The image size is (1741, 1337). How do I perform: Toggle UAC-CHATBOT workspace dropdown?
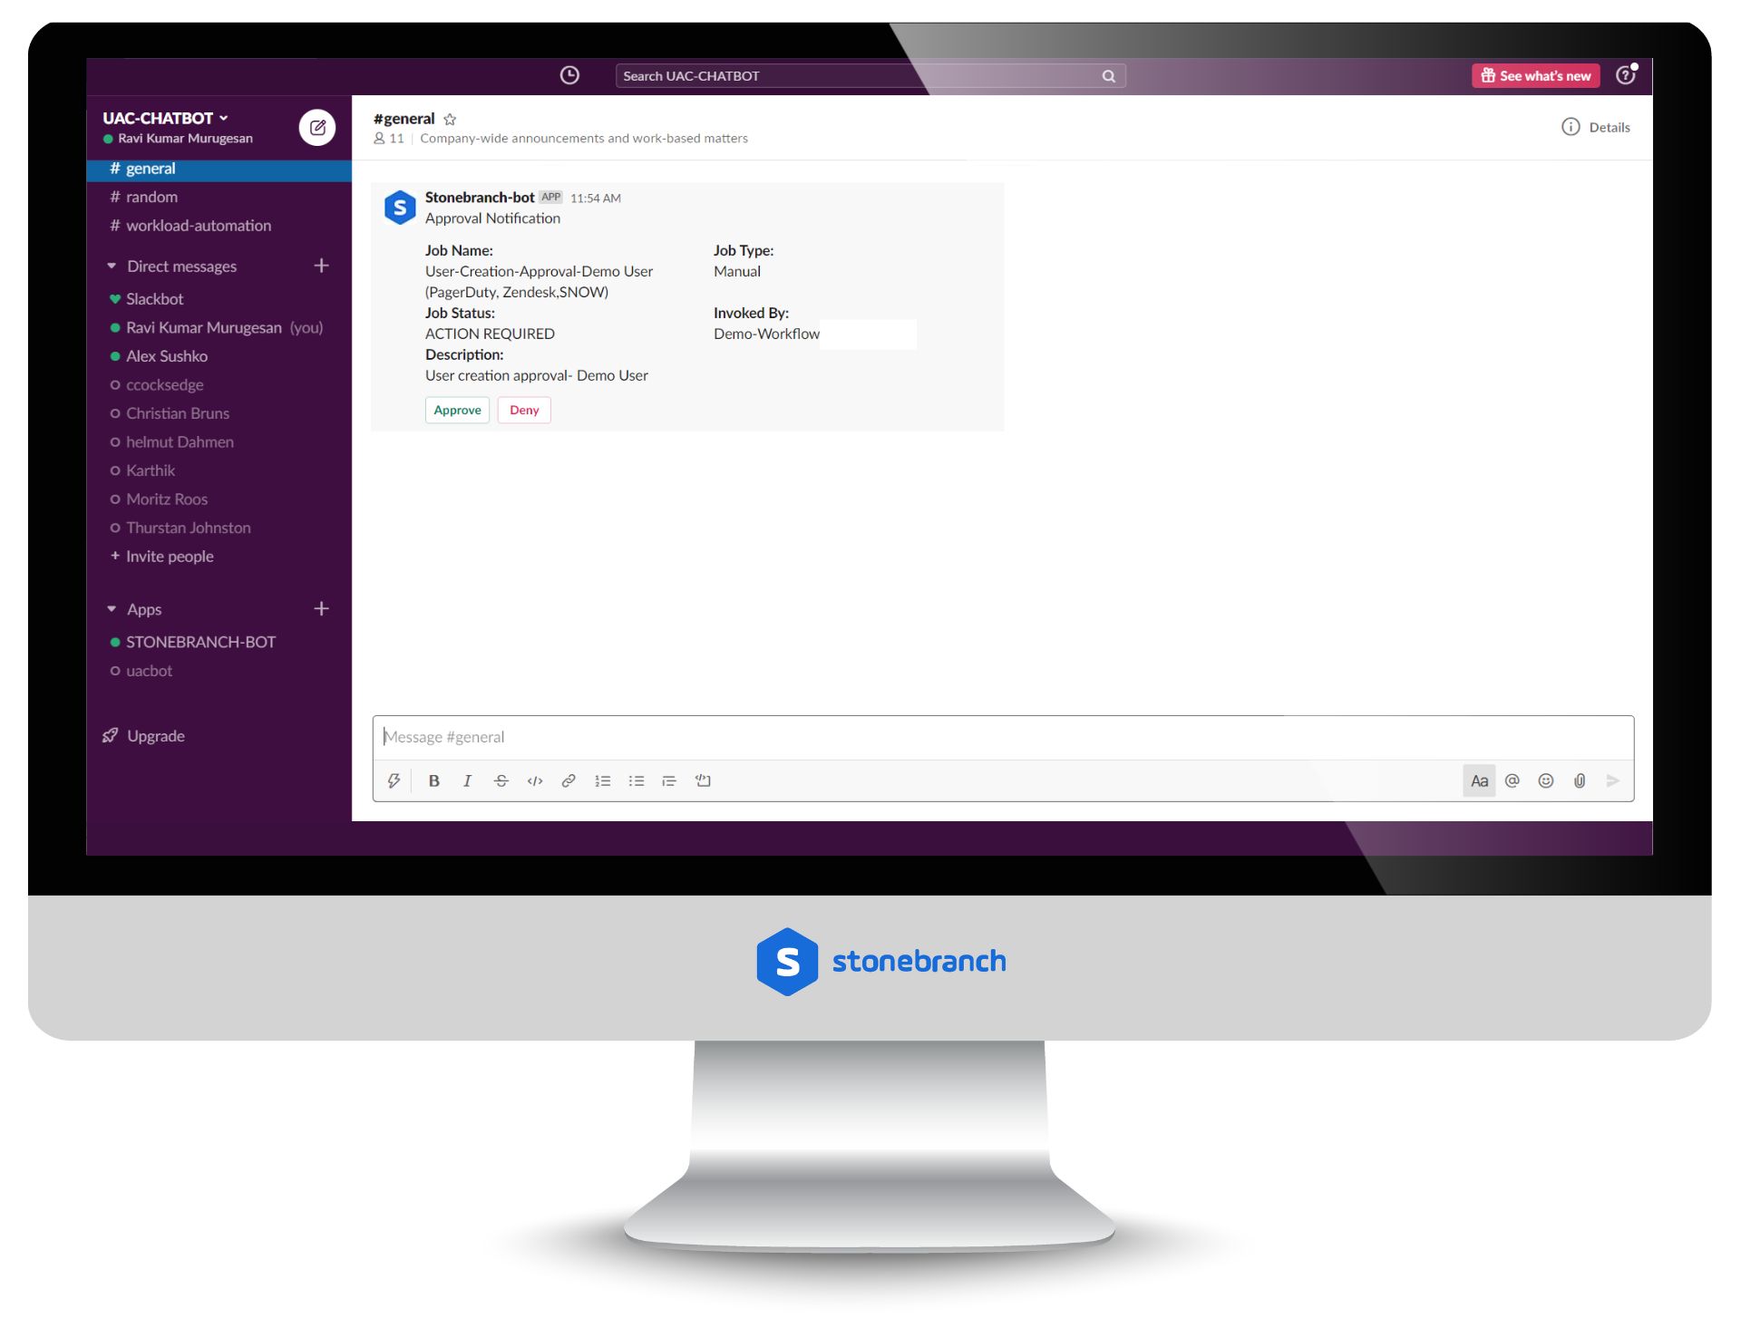tap(164, 118)
